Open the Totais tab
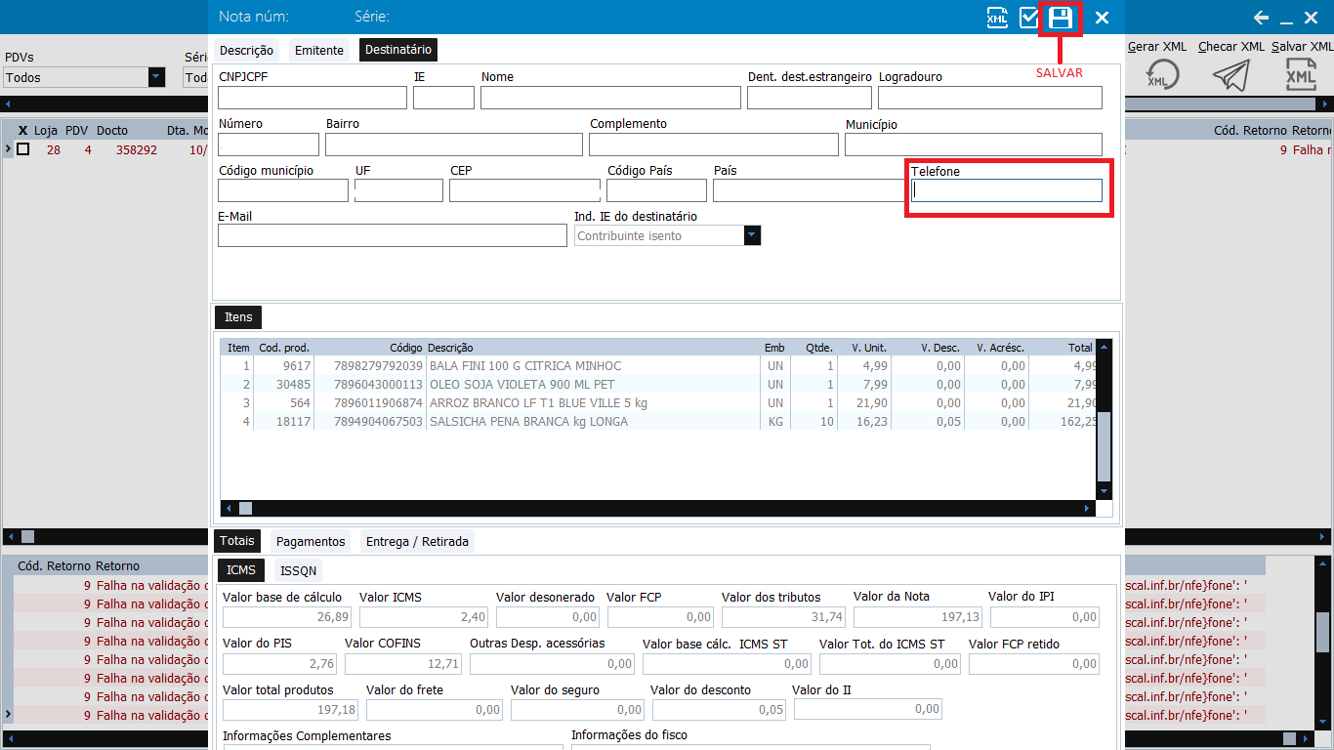This screenshot has height=750, width=1334. [x=237, y=541]
